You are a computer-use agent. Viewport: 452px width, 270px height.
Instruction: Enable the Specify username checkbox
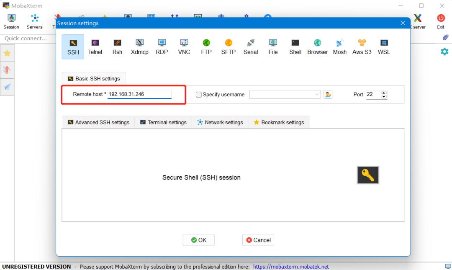tap(198, 95)
